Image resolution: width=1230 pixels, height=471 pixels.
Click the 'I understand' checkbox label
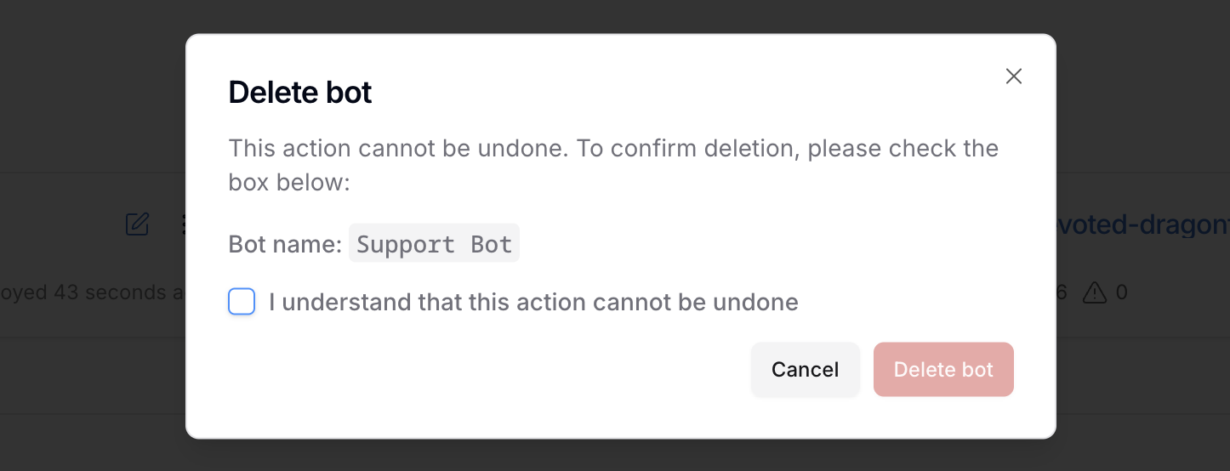point(532,302)
